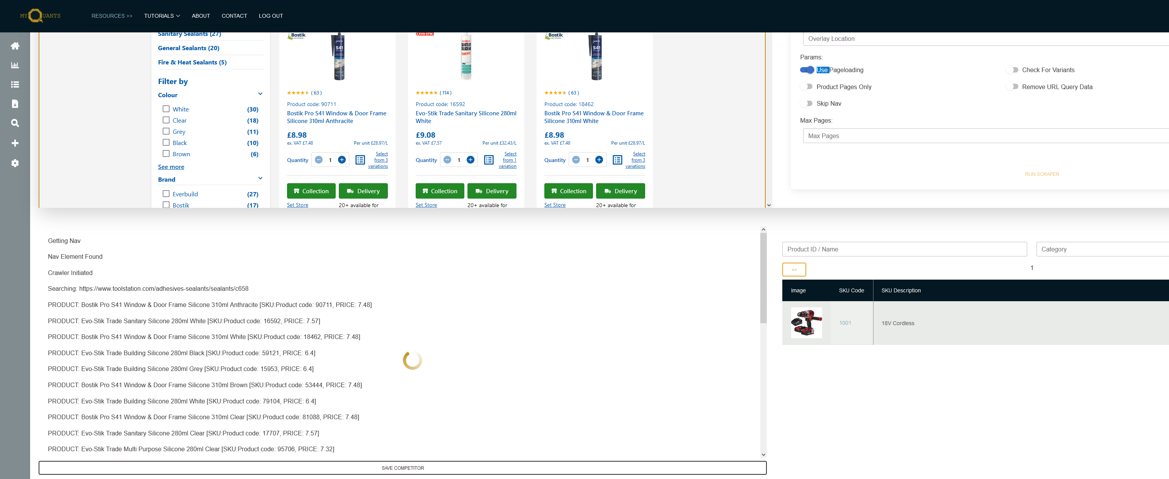Open General Sealants category
Viewport: 1169px width, 479px height.
pyautogui.click(x=189, y=48)
